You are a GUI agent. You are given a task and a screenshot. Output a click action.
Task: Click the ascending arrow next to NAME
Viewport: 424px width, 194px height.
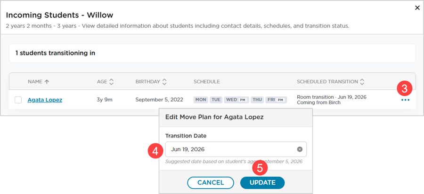47,82
